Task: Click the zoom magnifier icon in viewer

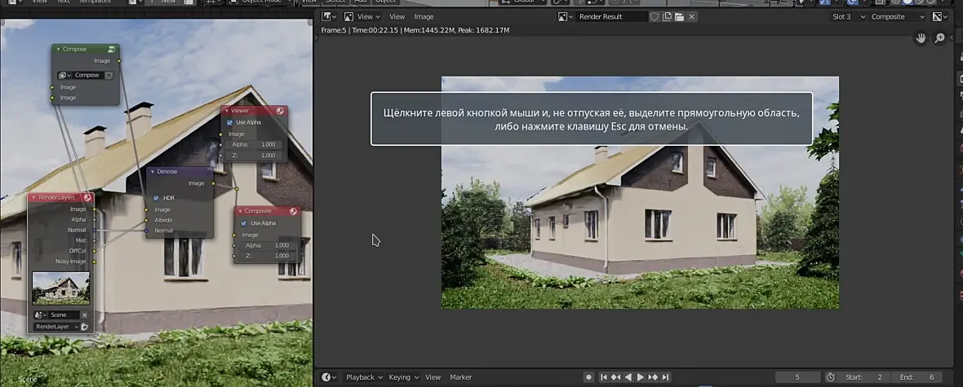Action: click(x=939, y=38)
